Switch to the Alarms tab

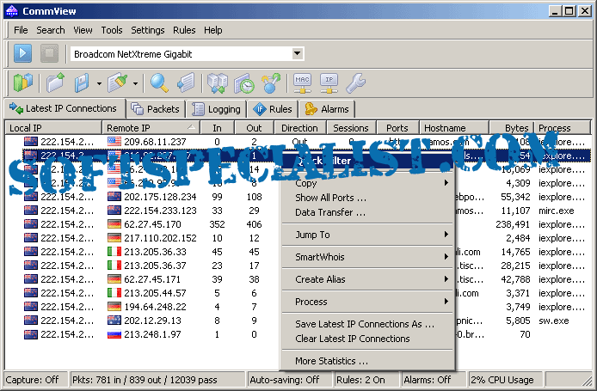click(327, 109)
